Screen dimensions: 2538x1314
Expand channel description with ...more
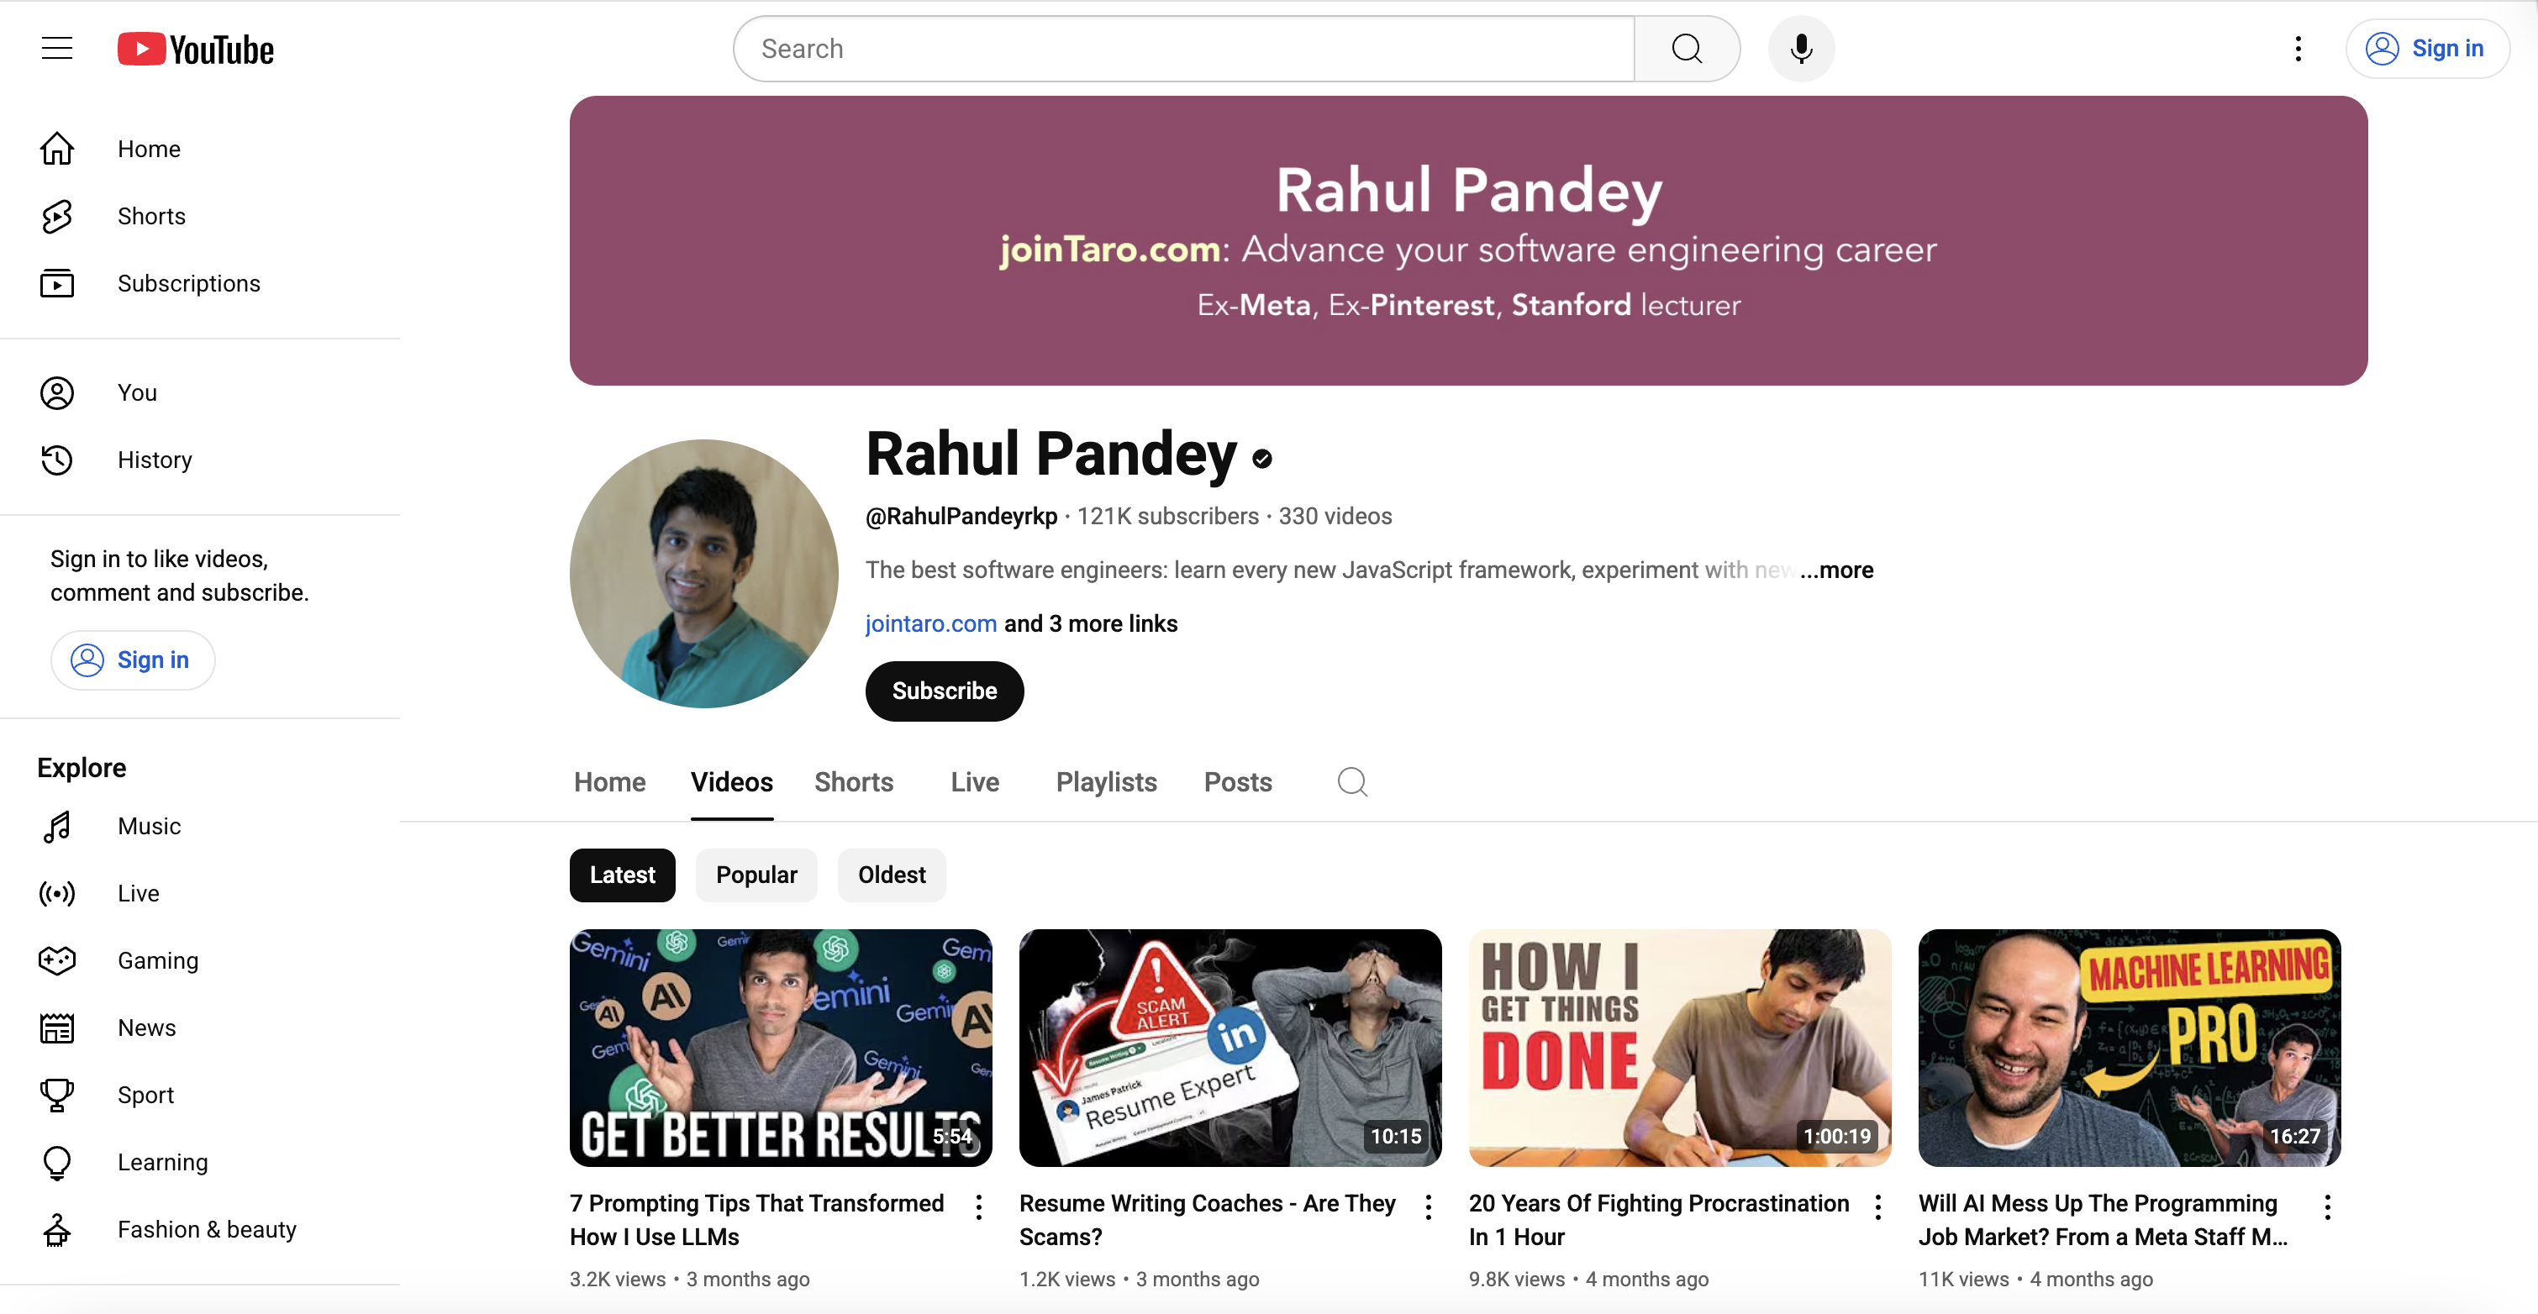(1836, 570)
